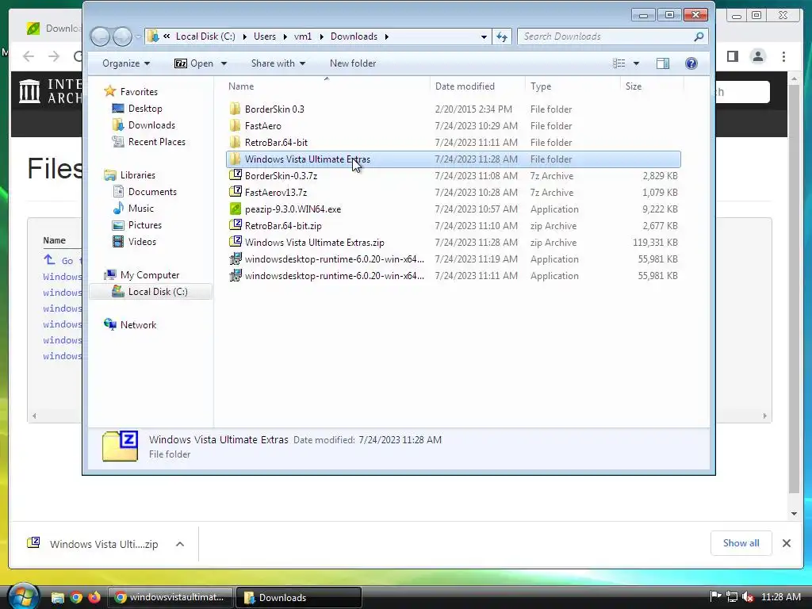Select the RetroBar.64-bit folder icon
812x609 pixels.
click(235, 142)
